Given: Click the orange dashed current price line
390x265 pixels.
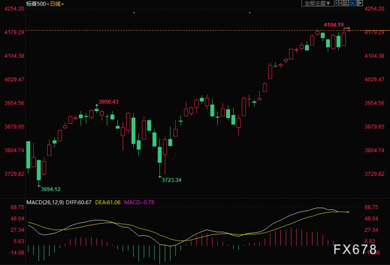Looking at the screenshot, I should pyautogui.click(x=194, y=31).
